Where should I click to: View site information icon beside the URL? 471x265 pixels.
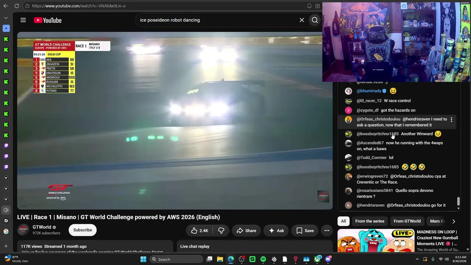(x=27, y=6)
